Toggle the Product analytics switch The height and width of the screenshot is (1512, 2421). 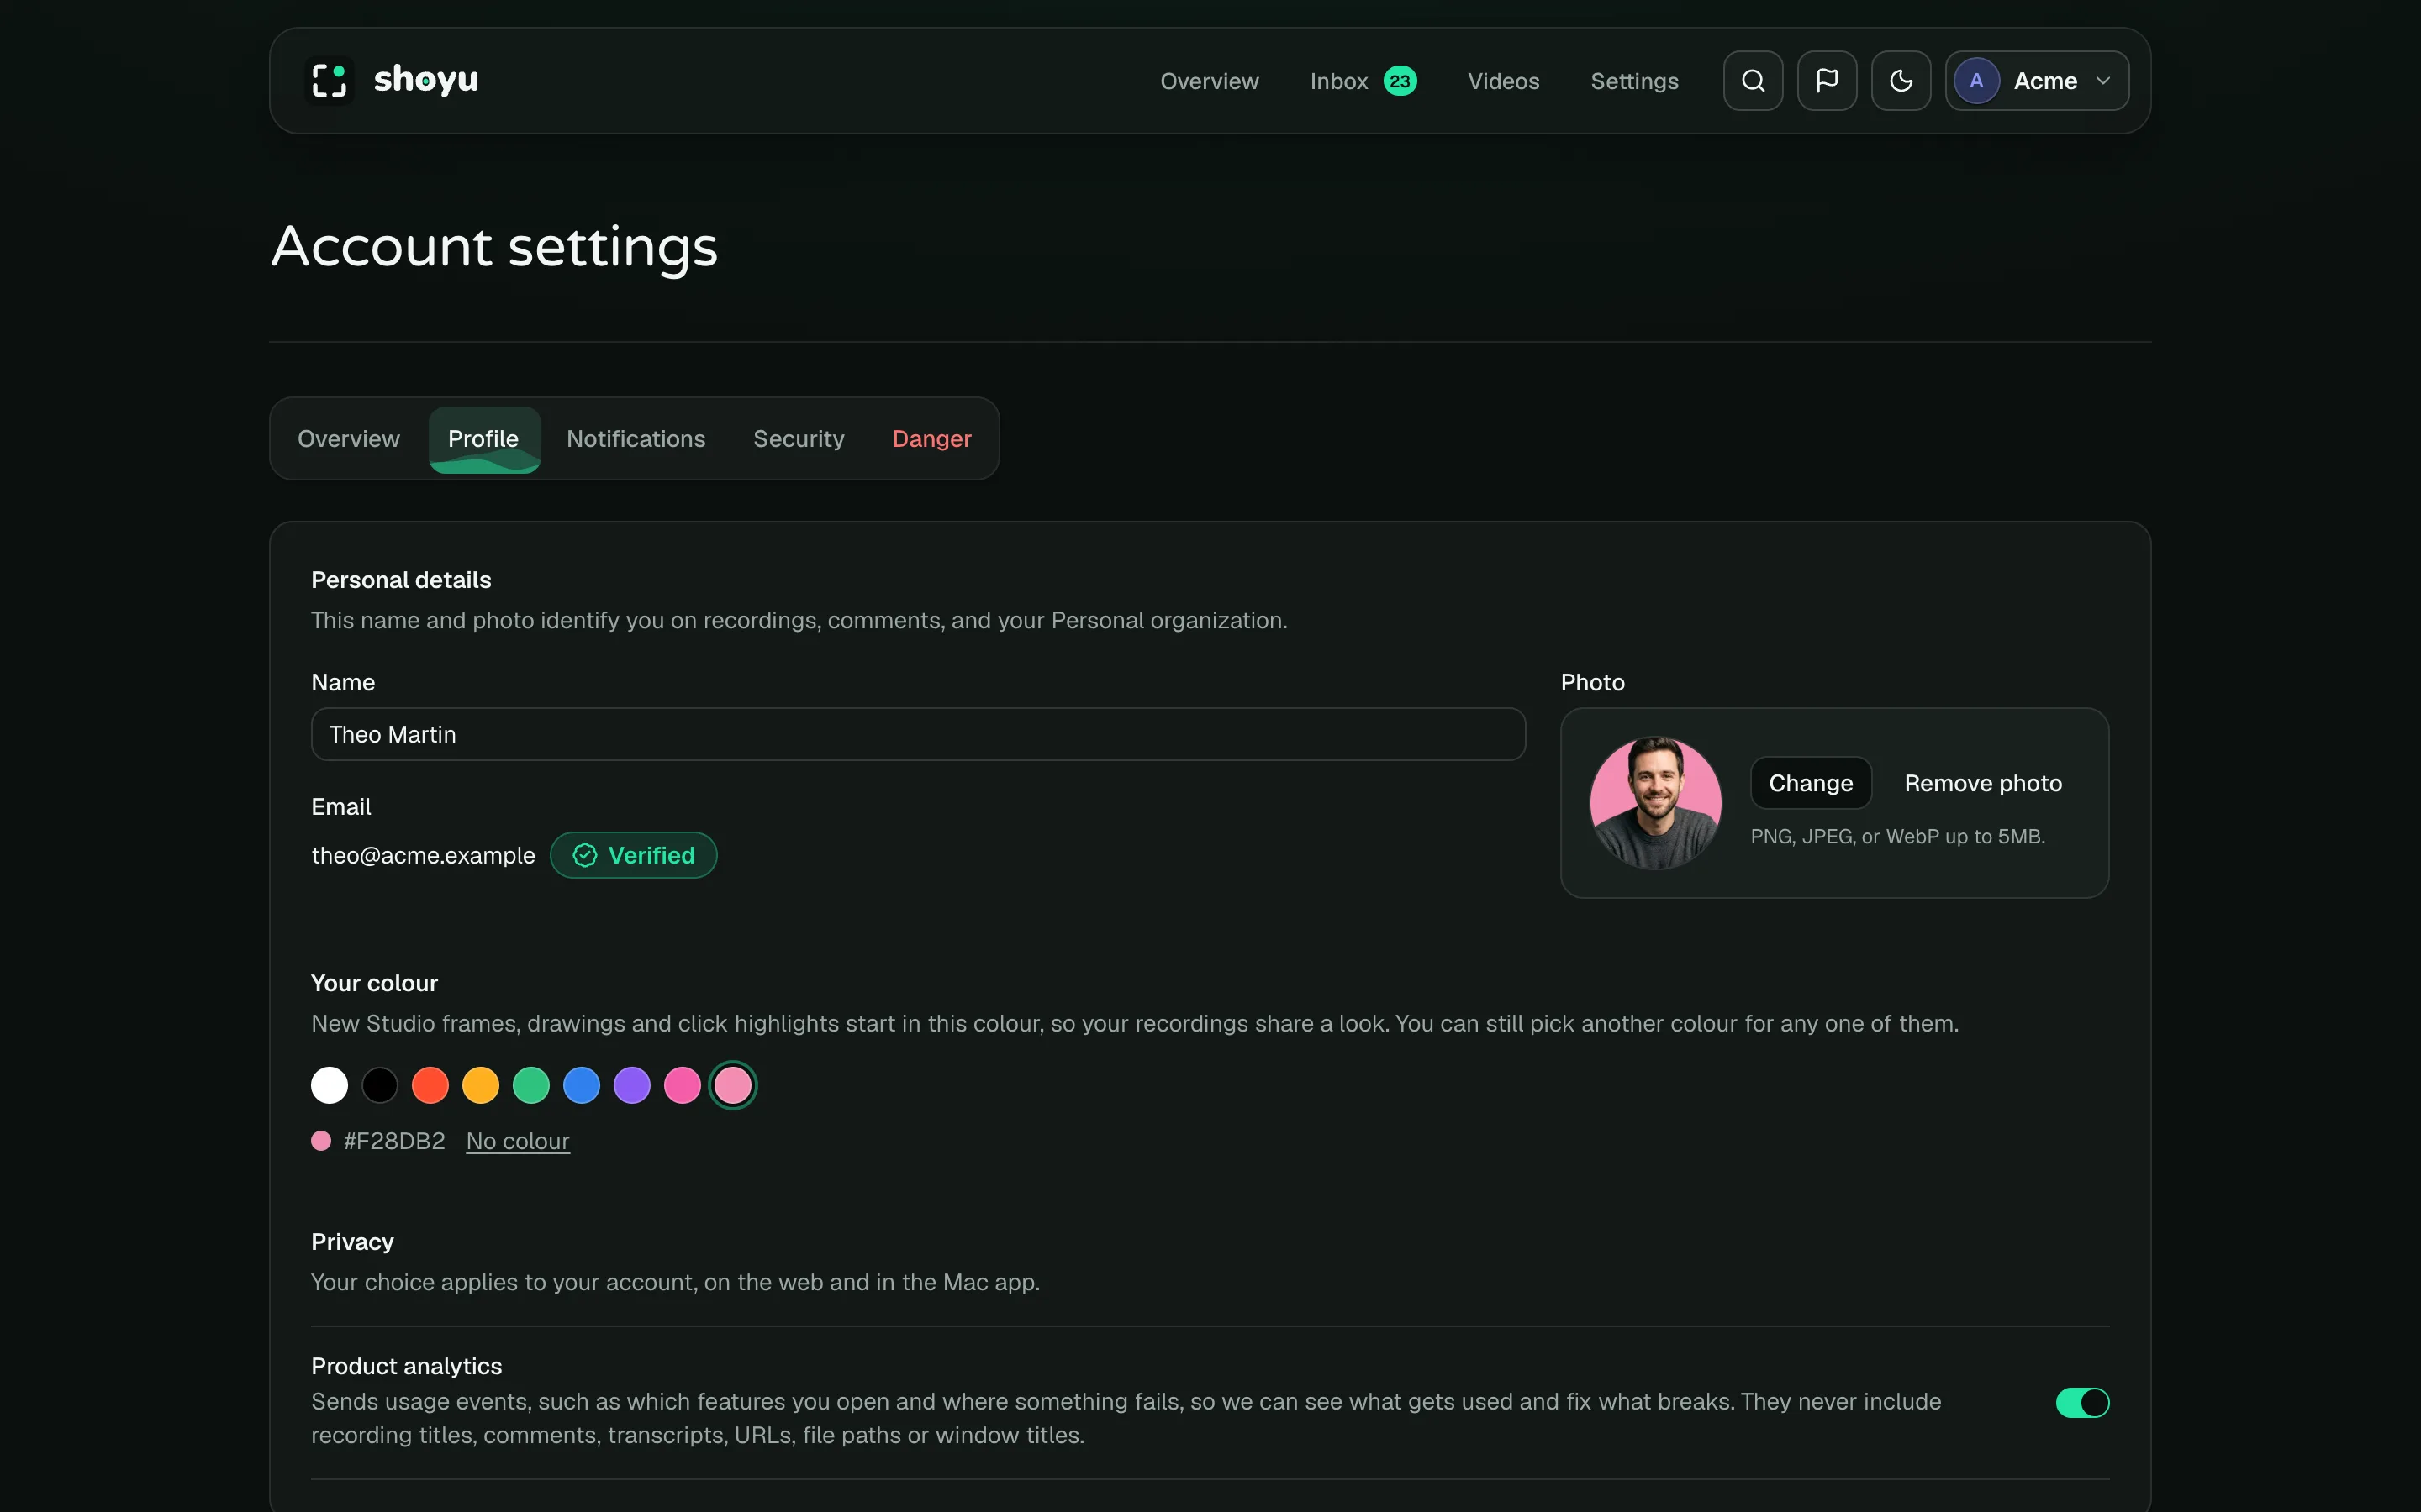(x=2082, y=1402)
